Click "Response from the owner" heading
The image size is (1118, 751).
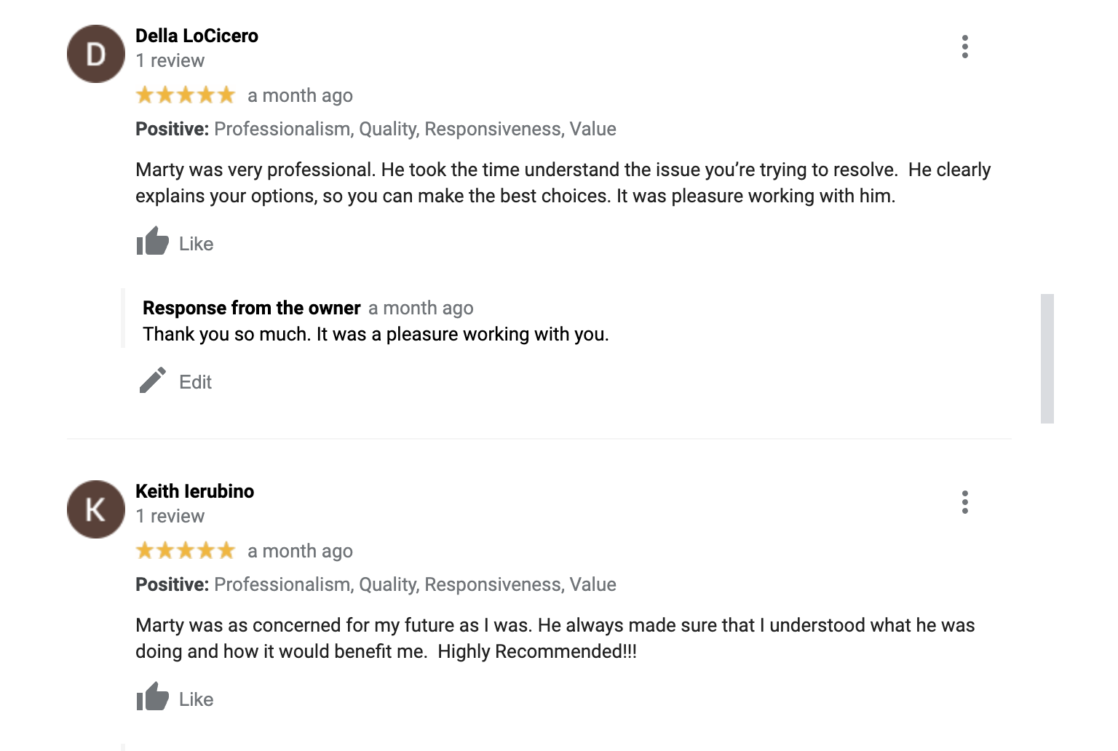pos(251,308)
